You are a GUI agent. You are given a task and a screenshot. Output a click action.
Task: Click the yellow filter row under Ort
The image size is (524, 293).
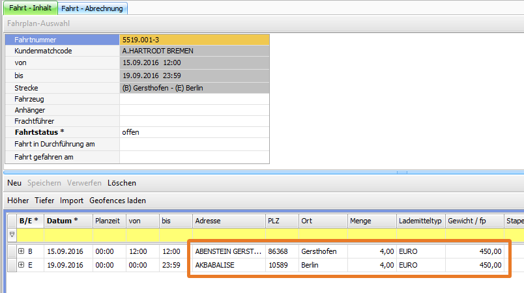point(323,234)
